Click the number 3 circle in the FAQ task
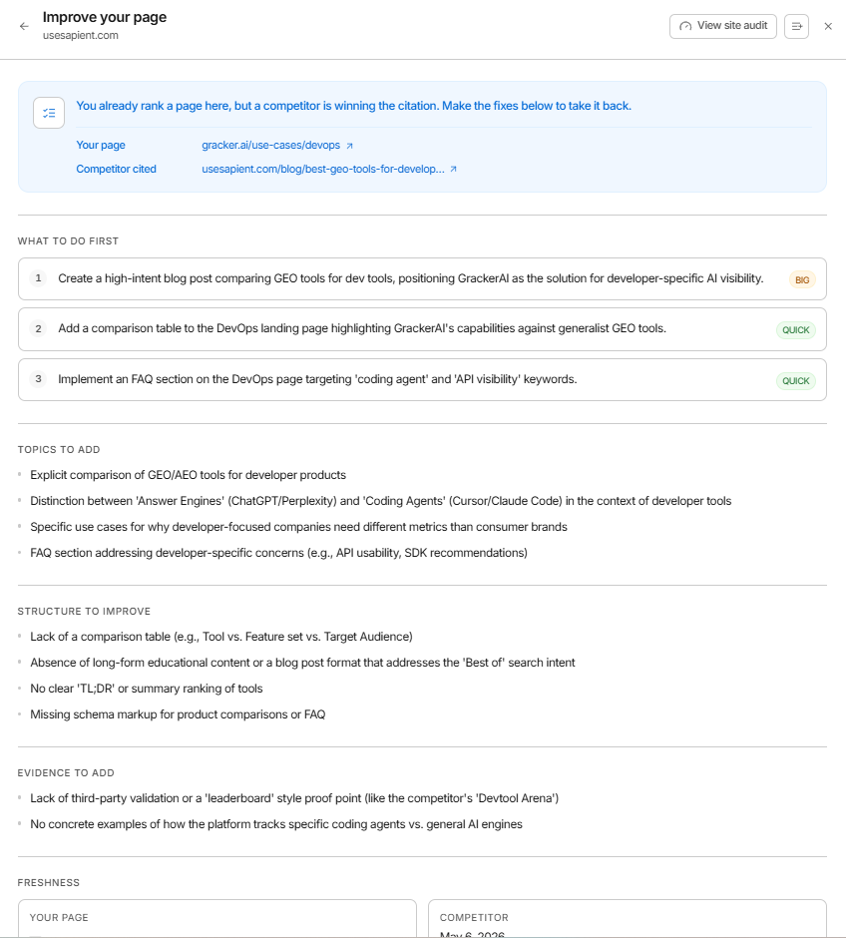The width and height of the screenshot is (846, 938). [38, 378]
